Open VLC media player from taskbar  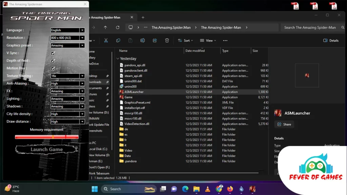[x=208, y=189]
